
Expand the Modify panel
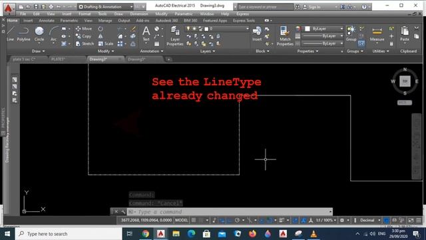(106, 51)
